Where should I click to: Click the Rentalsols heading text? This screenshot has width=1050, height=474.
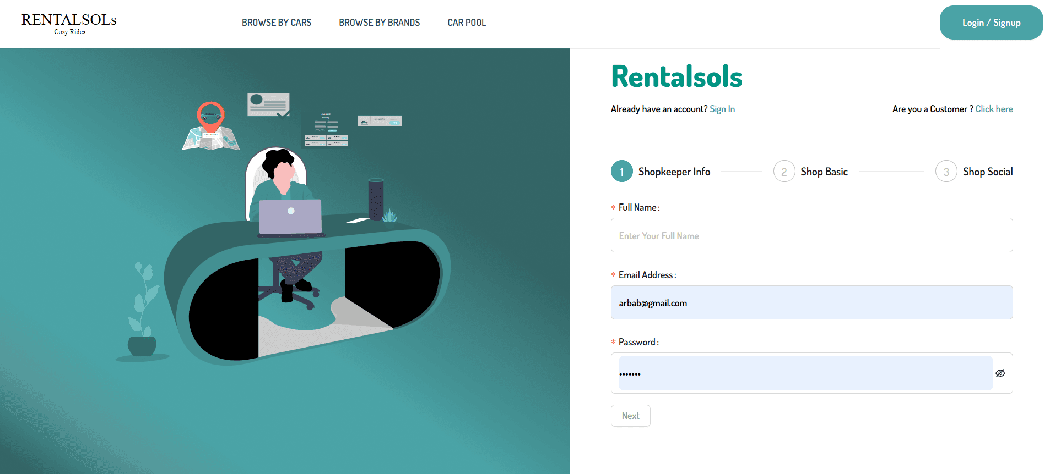pos(676,76)
